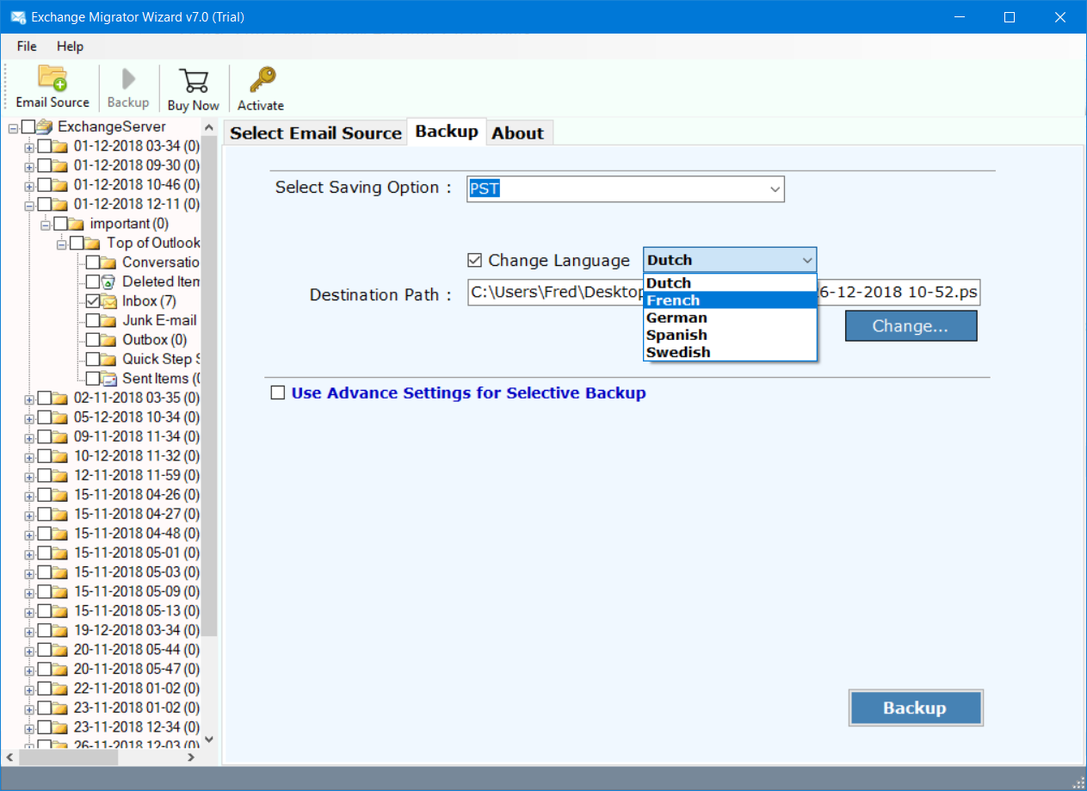Click the Destination Path text field
Viewport: 1087px width, 791px height.
(x=725, y=293)
